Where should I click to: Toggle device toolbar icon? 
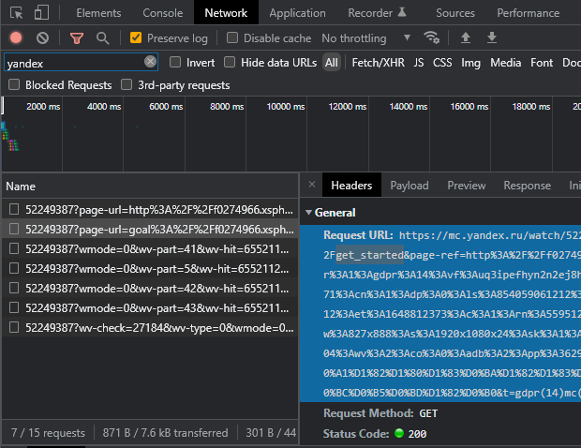click(x=41, y=13)
